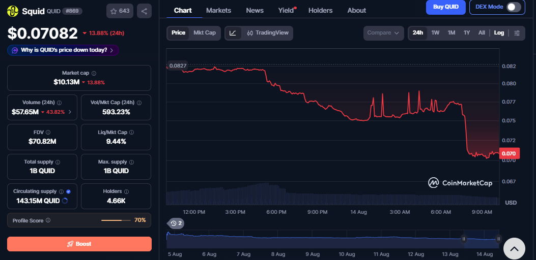Click the Buy QUID button
This screenshot has width=536, height=260.
point(446,7)
